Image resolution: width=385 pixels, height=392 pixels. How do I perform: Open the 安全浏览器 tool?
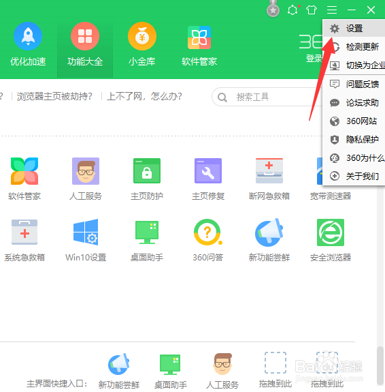pos(331,240)
